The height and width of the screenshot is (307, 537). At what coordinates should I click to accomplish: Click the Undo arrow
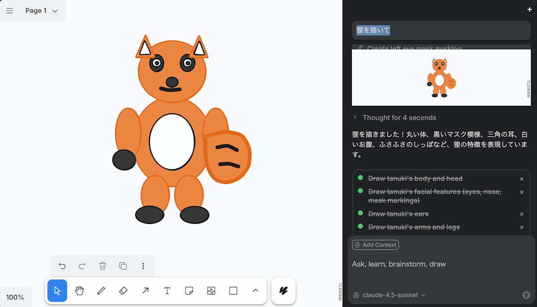62,266
